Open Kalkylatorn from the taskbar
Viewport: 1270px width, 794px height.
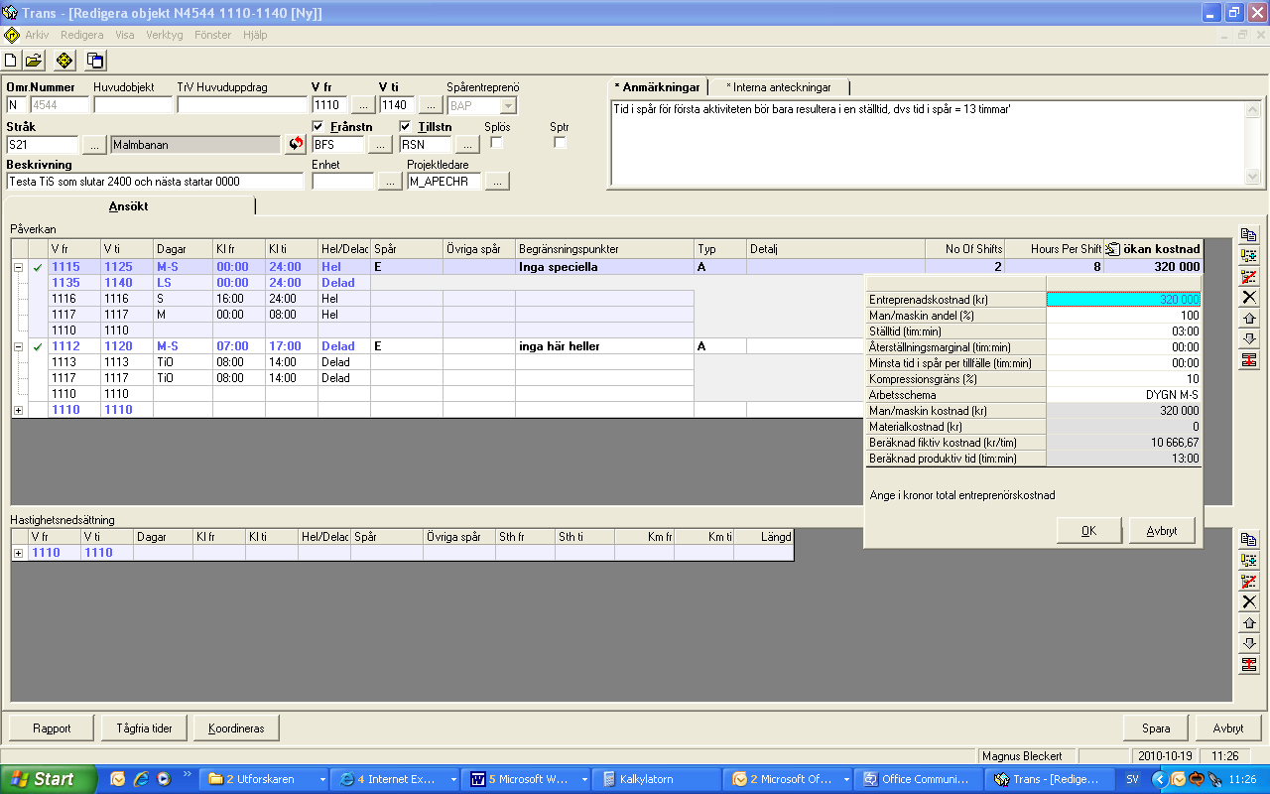pos(656,779)
